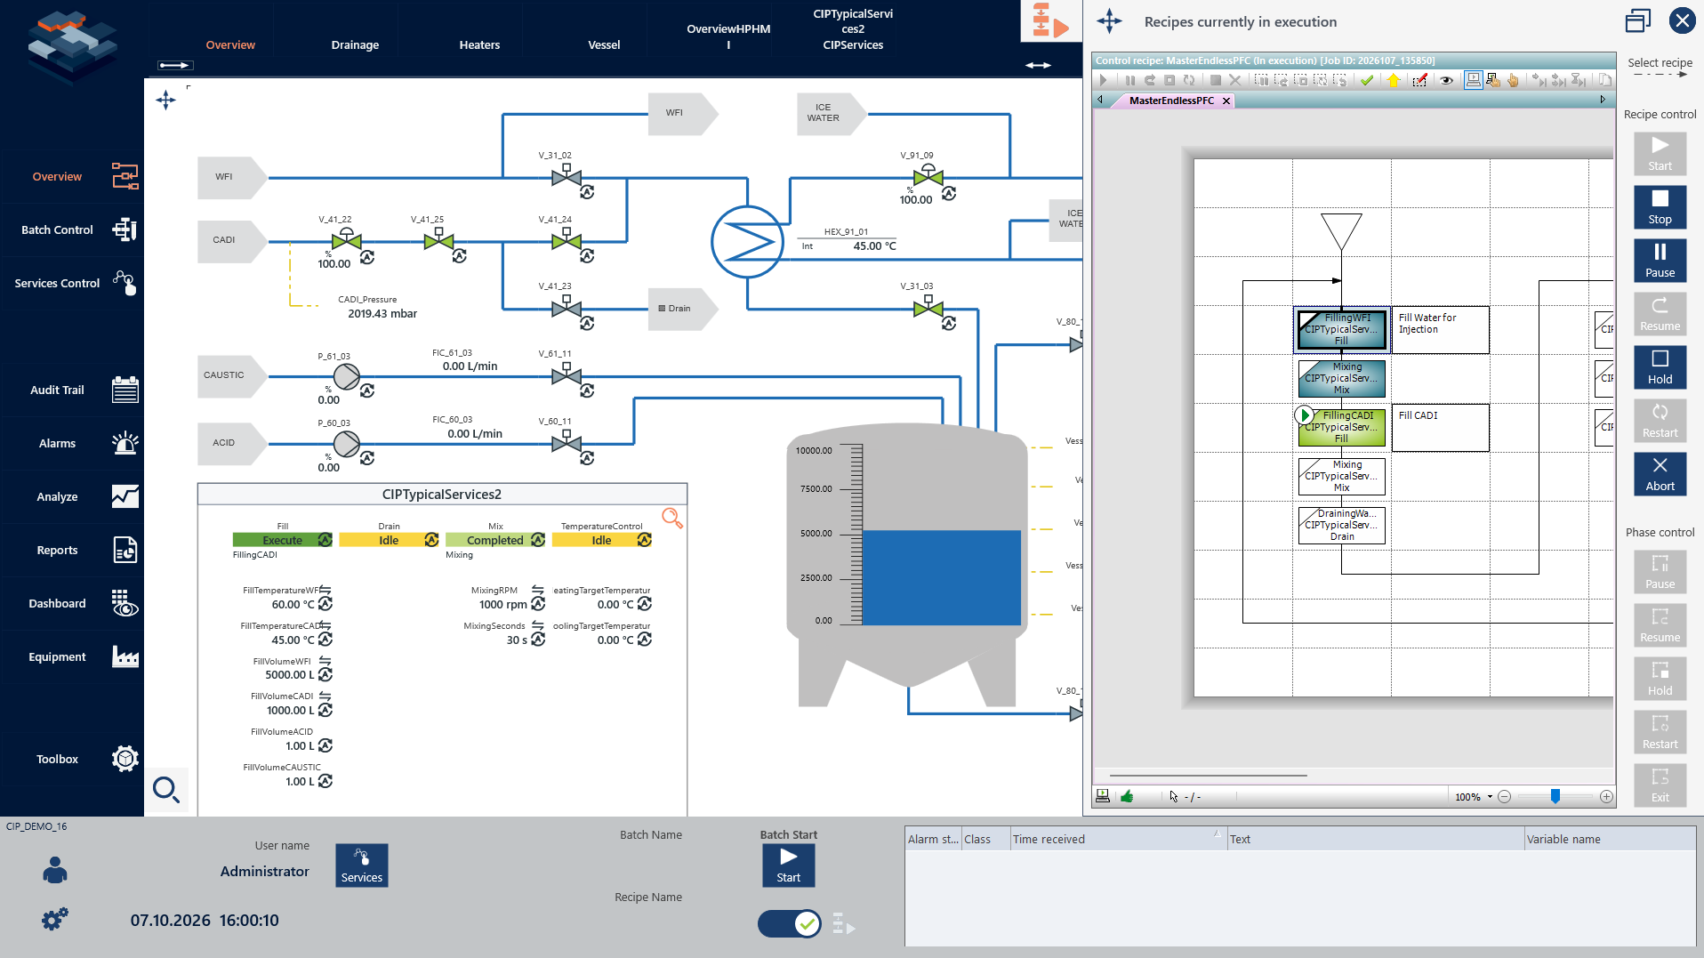Open the Equipment factory icon

tap(125, 656)
